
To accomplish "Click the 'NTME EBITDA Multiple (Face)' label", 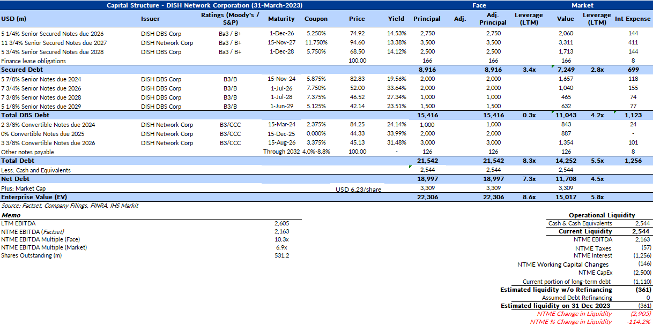I will click(x=41, y=239).
